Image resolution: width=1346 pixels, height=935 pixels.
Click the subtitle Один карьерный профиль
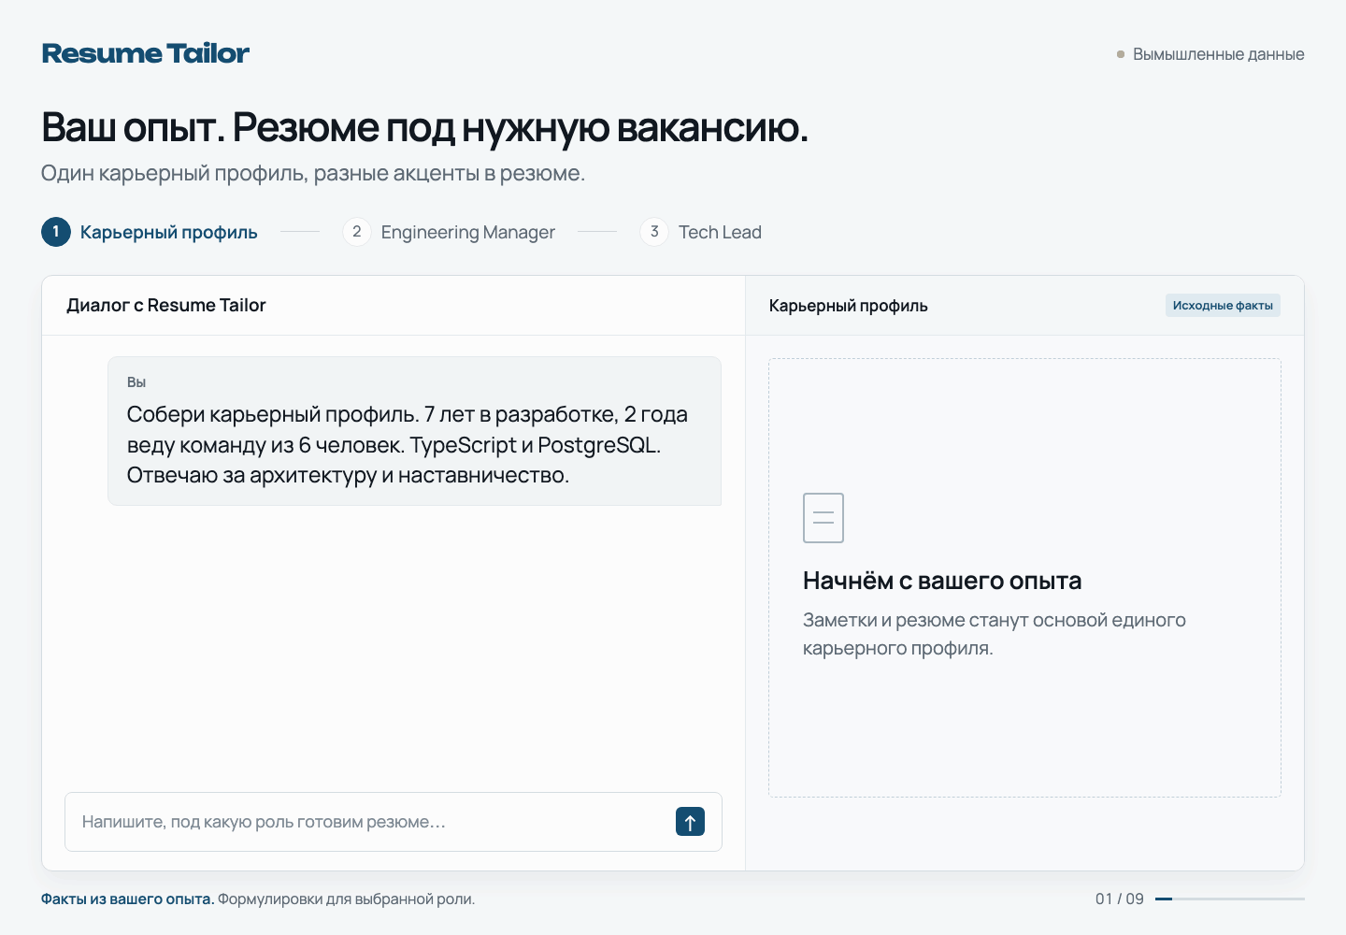click(313, 173)
